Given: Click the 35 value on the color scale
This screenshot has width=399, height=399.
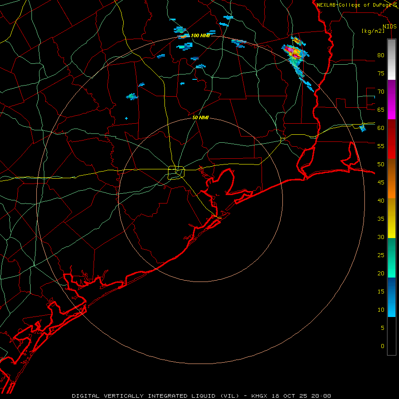Looking at the screenshot, I should 381,219.
